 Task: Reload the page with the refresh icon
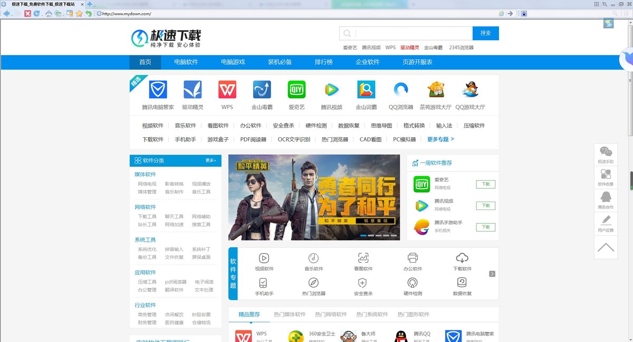point(36,13)
